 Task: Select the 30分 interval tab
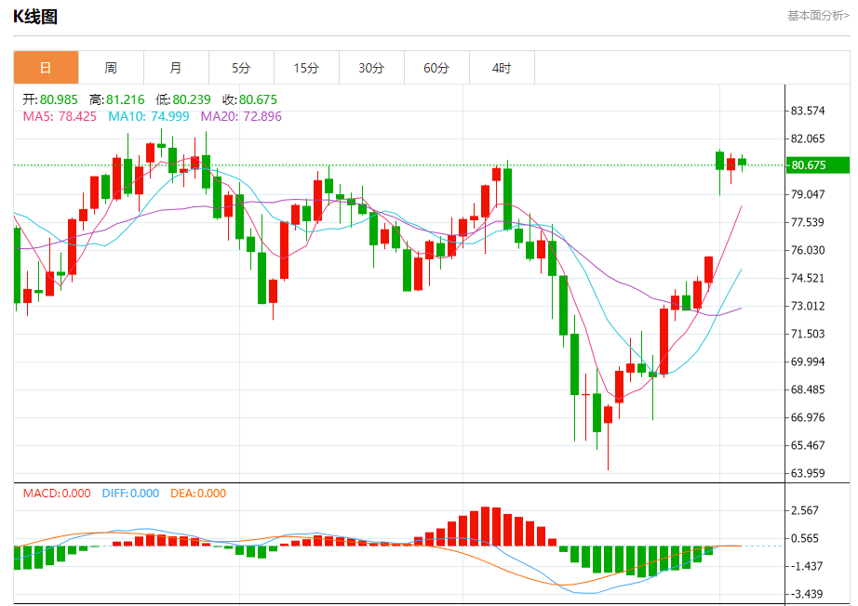371,68
